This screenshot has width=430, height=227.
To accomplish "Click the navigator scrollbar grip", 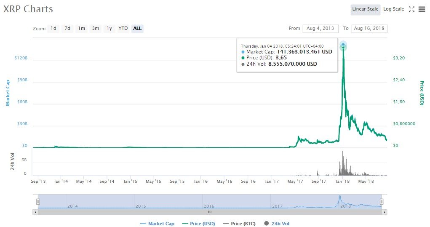I will coord(210,212).
